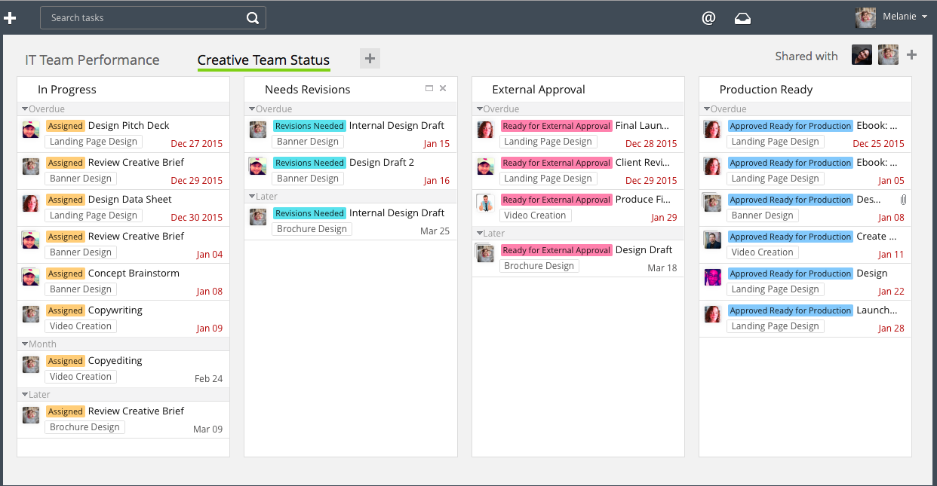Maximize the Needs Revisions column
The height and width of the screenshot is (486, 937).
(x=429, y=88)
